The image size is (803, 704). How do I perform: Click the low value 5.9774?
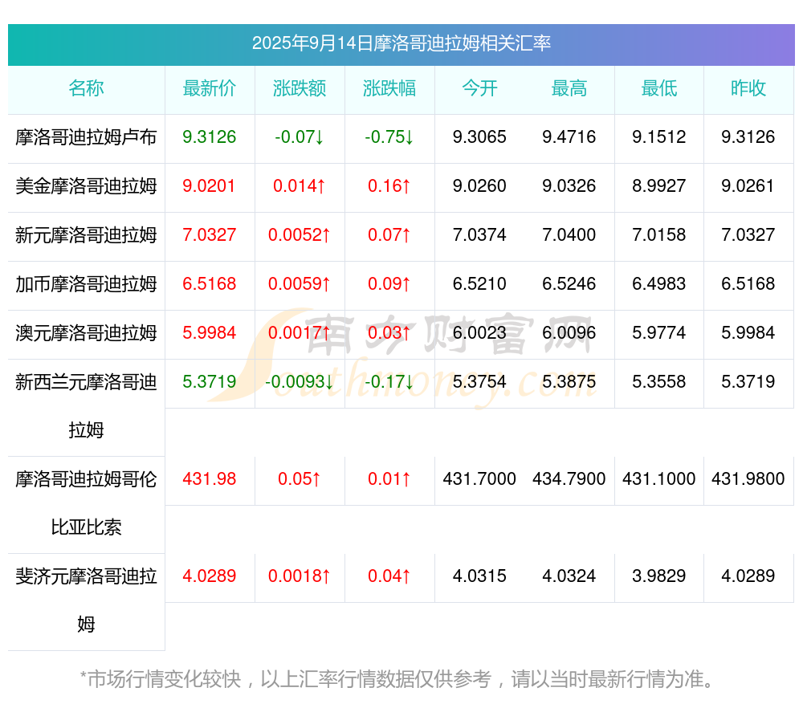tap(659, 333)
